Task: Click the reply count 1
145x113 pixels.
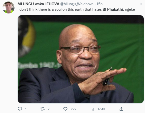Action: click(26, 109)
